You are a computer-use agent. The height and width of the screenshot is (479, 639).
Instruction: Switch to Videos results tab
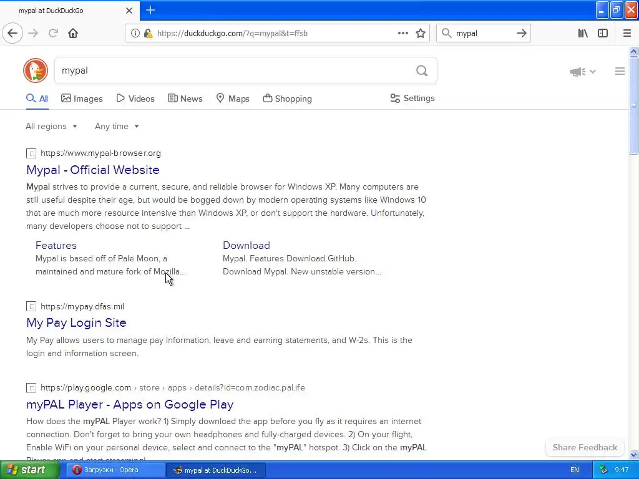pyautogui.click(x=135, y=99)
